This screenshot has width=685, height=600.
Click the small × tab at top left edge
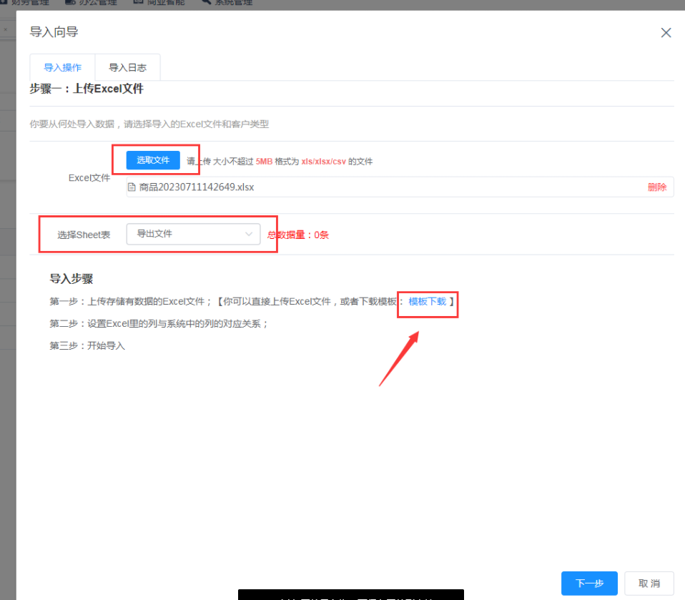[x=5, y=30]
